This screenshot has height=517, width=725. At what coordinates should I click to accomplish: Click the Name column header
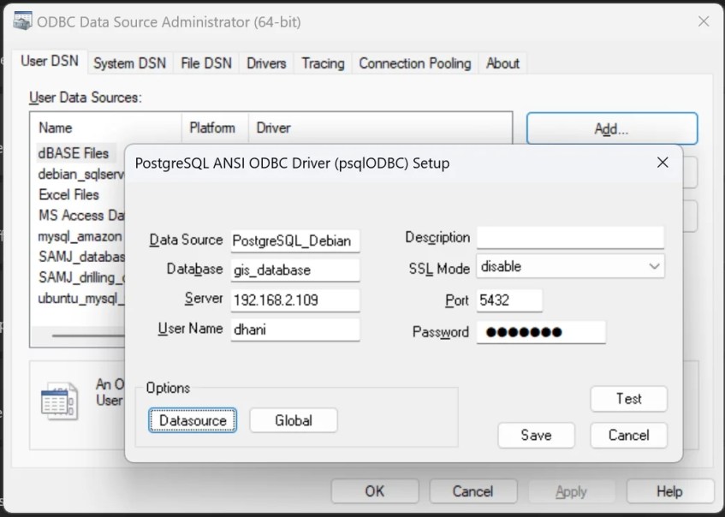click(106, 128)
